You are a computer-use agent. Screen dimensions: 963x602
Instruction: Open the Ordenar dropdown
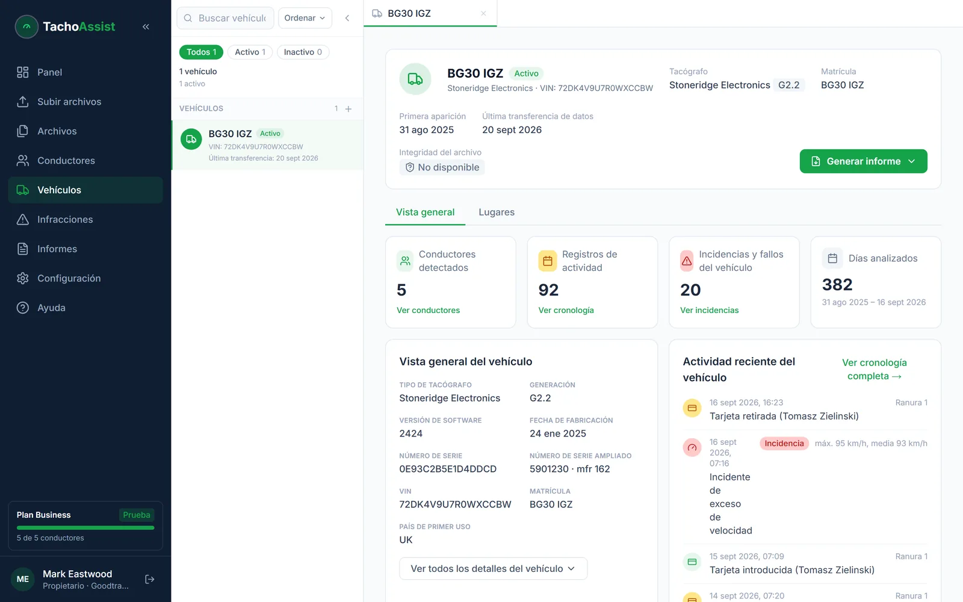[305, 18]
